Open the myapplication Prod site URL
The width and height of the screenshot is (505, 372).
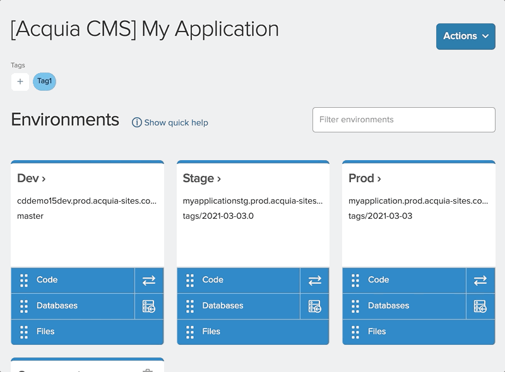[418, 201]
